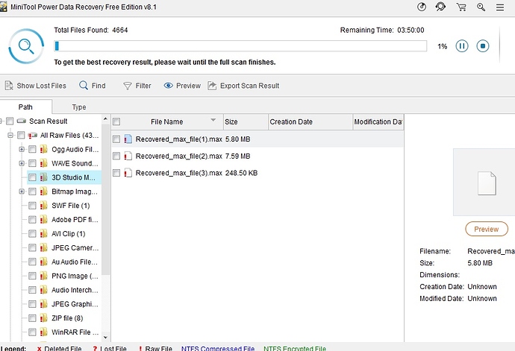The width and height of the screenshot is (515, 351).
Task: Select the Recovered_max_file(2).max file name
Action: point(178,156)
